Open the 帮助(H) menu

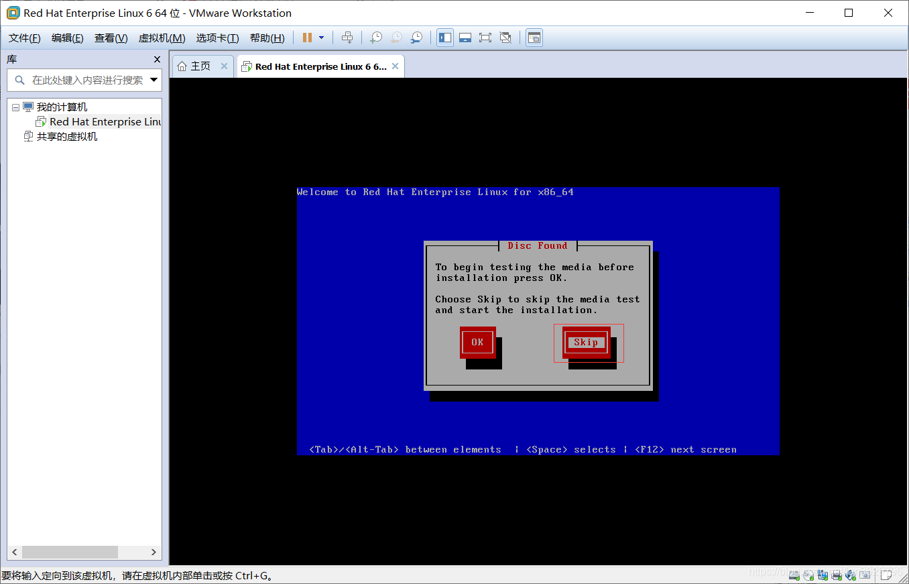267,38
